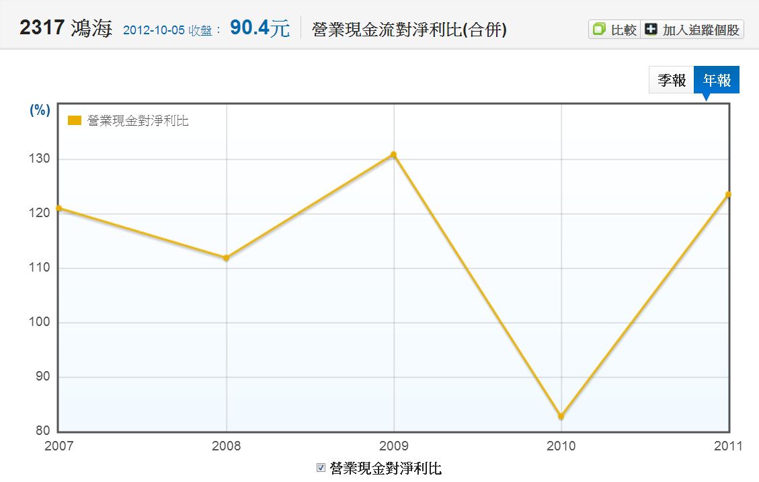Image resolution: width=759 pixels, height=482 pixels.
Task: Click the 2010 x-axis label
Action: tap(561, 446)
